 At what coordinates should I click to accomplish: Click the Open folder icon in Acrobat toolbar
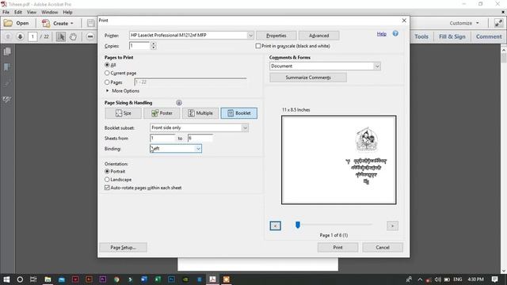click(8, 23)
